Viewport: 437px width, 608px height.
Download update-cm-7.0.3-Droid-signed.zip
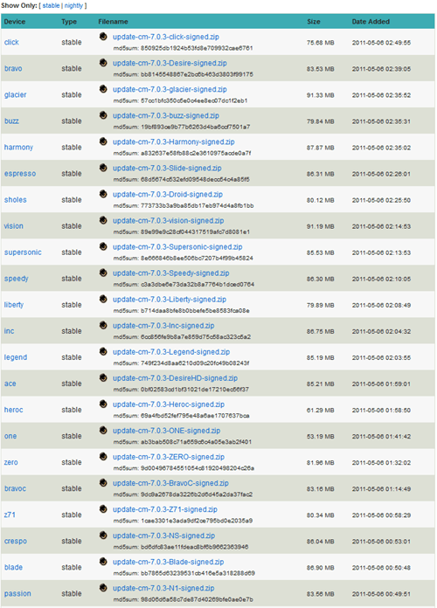[x=168, y=195]
